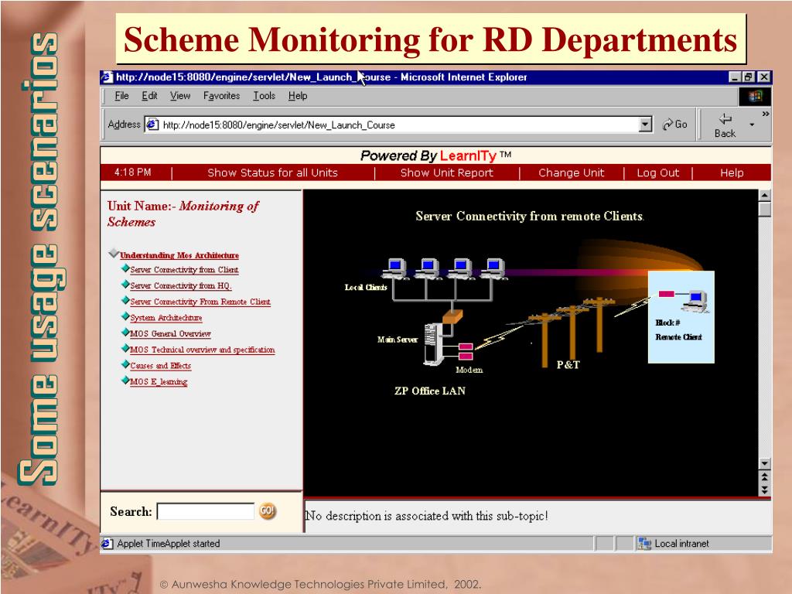Open the Edit menu

[x=149, y=95]
